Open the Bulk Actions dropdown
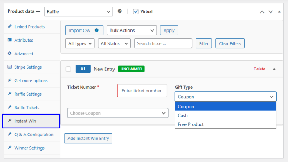 pos(132,30)
